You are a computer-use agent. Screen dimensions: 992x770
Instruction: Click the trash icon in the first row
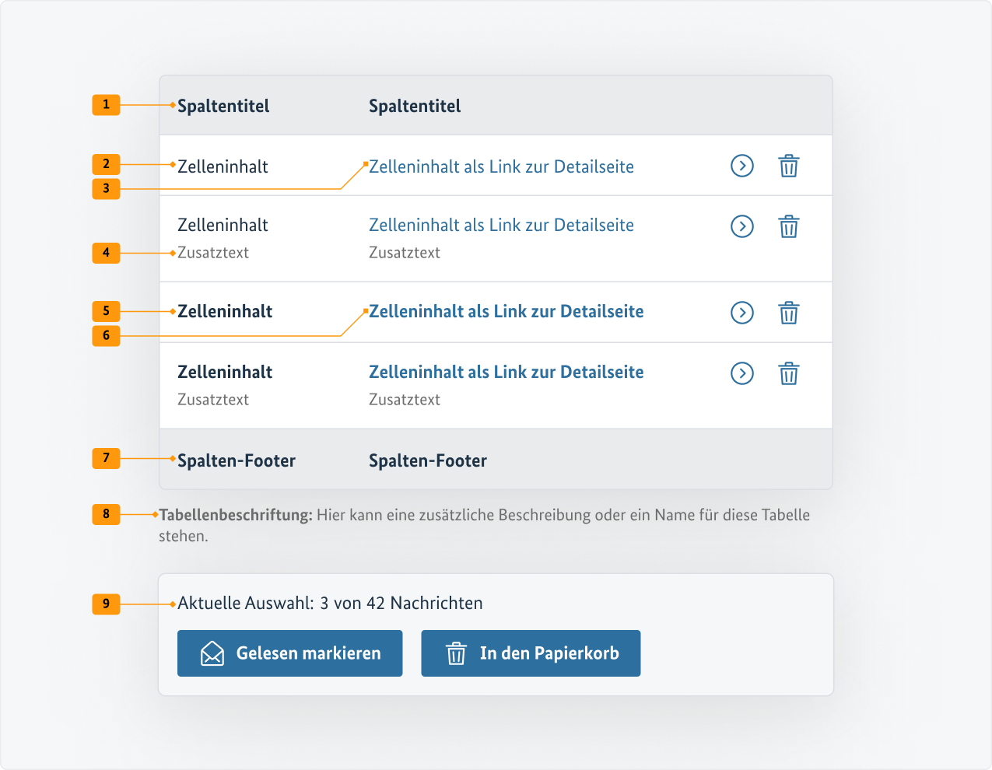789,166
